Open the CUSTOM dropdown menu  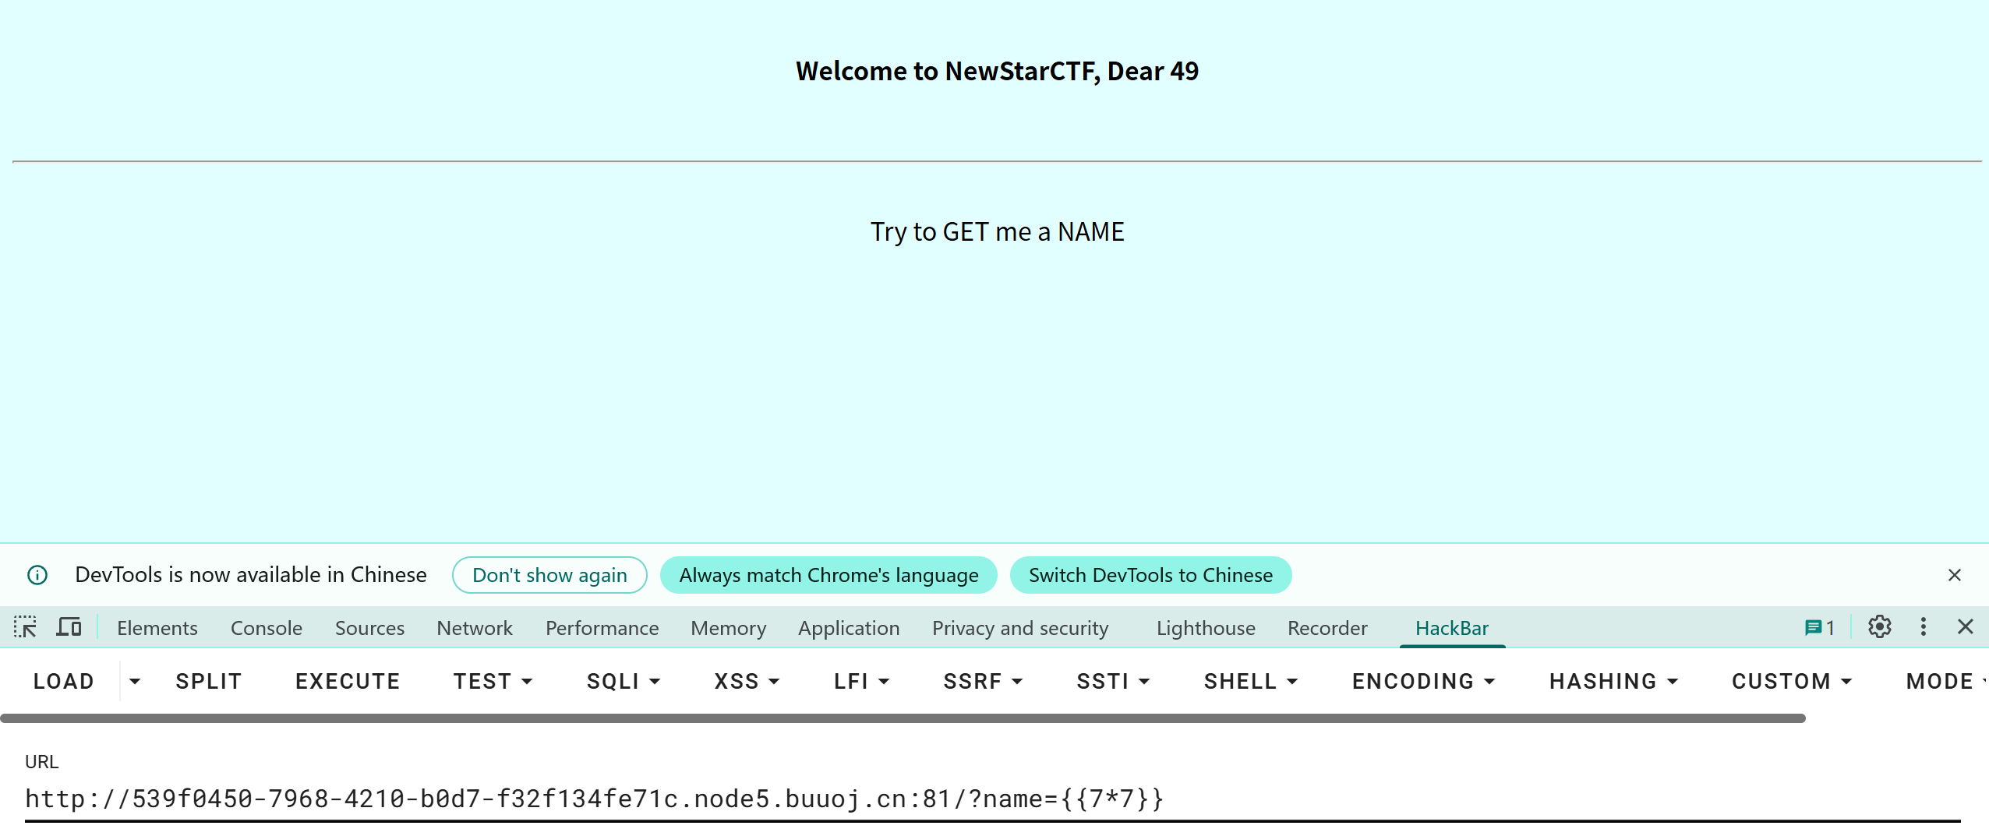(x=1791, y=681)
